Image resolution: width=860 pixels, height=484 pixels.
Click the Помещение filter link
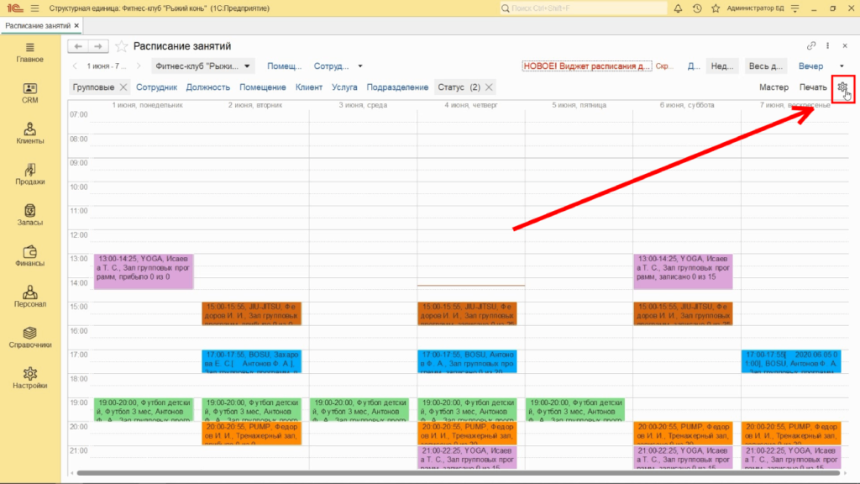click(x=262, y=87)
